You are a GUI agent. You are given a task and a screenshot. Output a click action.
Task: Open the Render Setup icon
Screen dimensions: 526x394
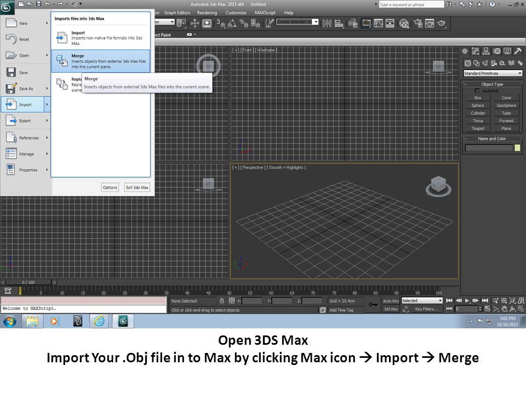pyautogui.click(x=418, y=23)
